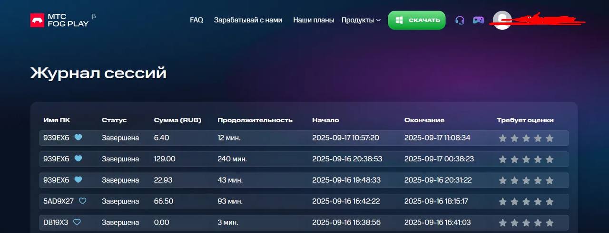Click start time 2025-09-16 20:38:53
The image size is (609, 233).
click(347, 159)
